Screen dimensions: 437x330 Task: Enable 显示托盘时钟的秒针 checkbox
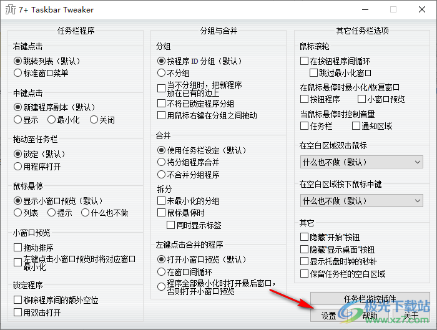tap(304, 261)
